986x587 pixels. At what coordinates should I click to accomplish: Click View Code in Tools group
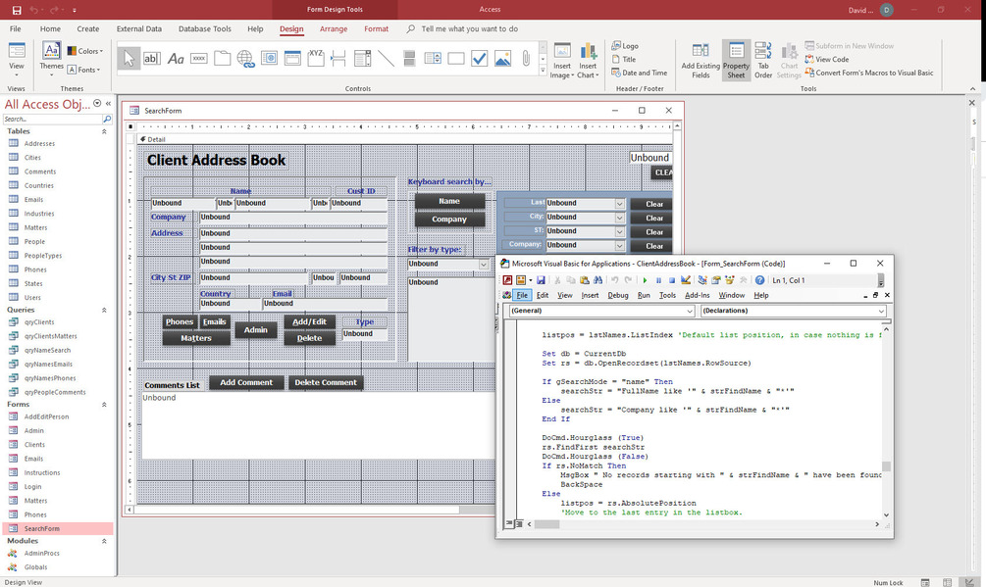coord(827,59)
